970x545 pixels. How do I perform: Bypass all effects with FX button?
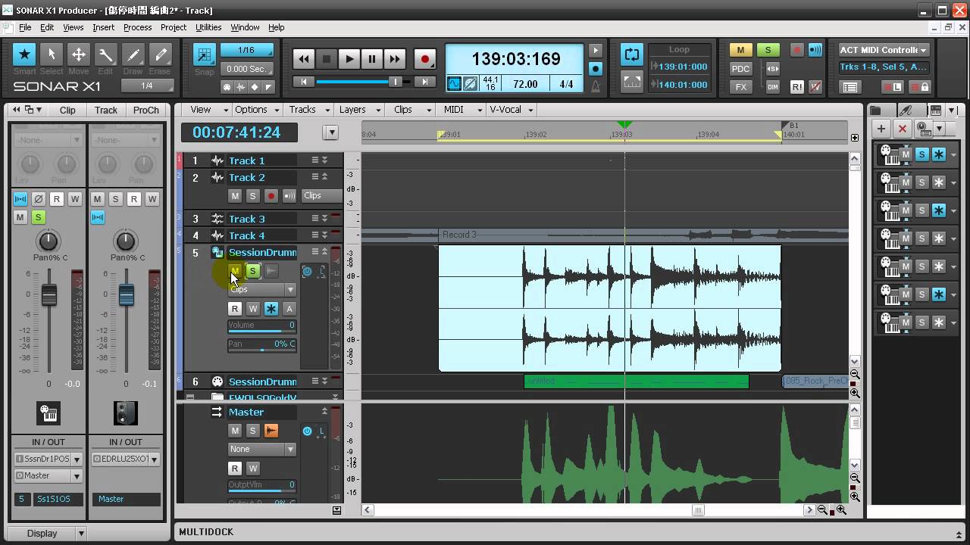740,87
